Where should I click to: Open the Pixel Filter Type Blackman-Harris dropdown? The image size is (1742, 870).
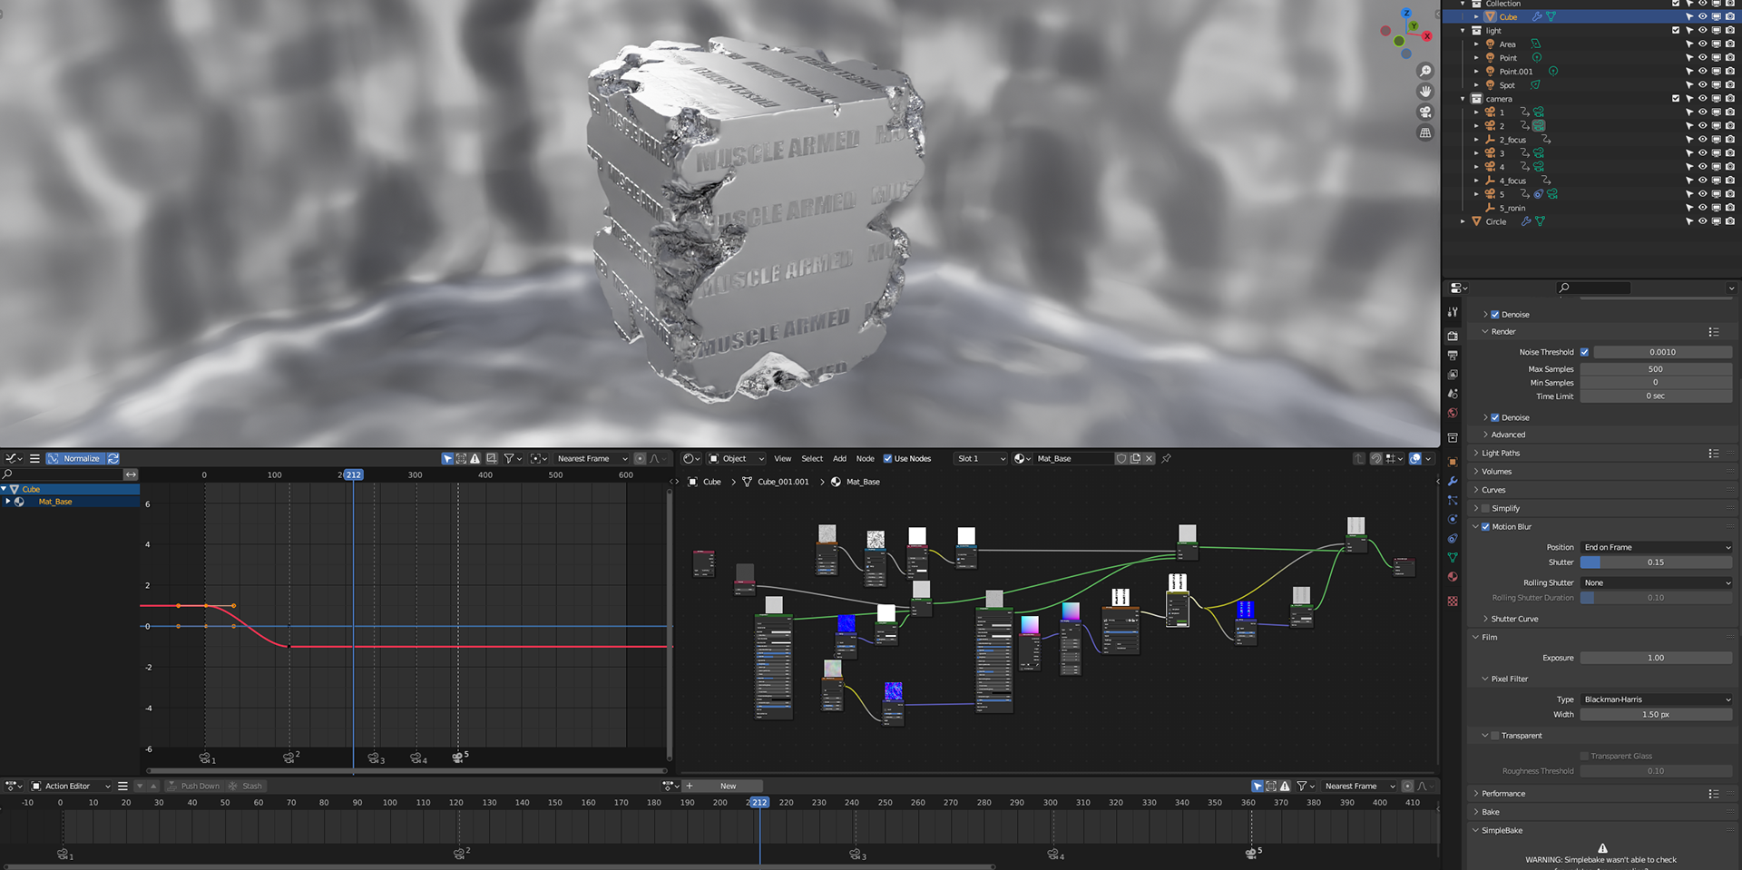coord(1656,699)
